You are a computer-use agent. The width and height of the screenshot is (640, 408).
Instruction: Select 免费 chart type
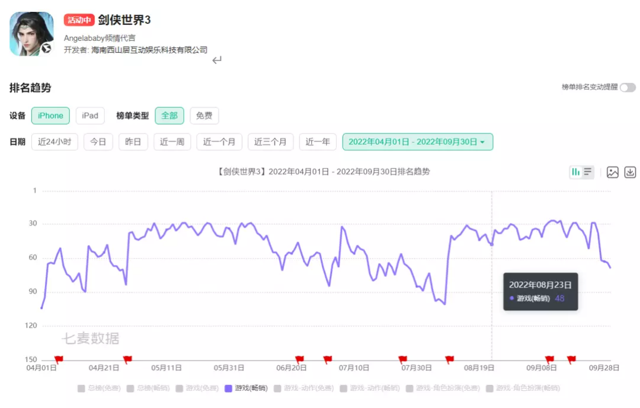pyautogui.click(x=204, y=116)
